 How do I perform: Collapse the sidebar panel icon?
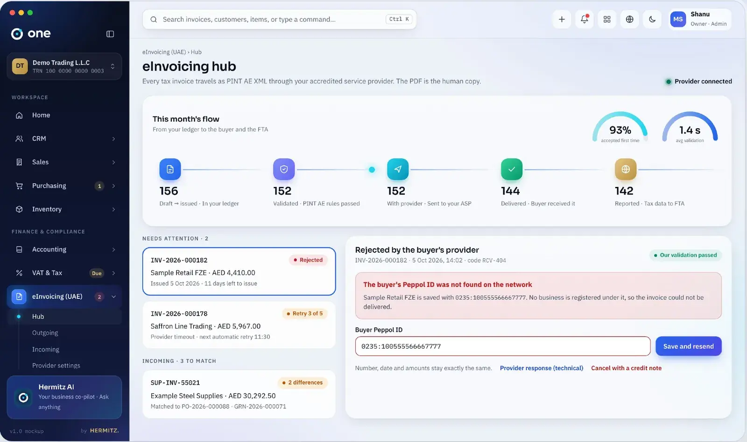[110, 34]
